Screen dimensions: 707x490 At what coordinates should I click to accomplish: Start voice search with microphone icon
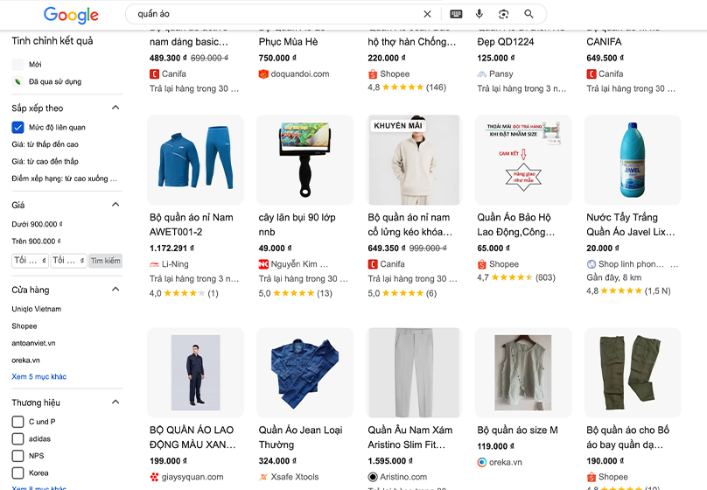479,14
